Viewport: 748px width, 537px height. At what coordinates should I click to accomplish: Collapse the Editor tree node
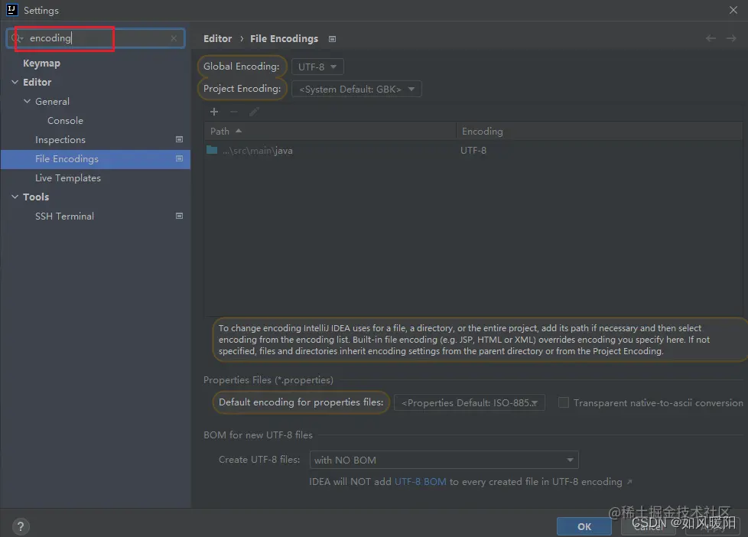(x=15, y=82)
